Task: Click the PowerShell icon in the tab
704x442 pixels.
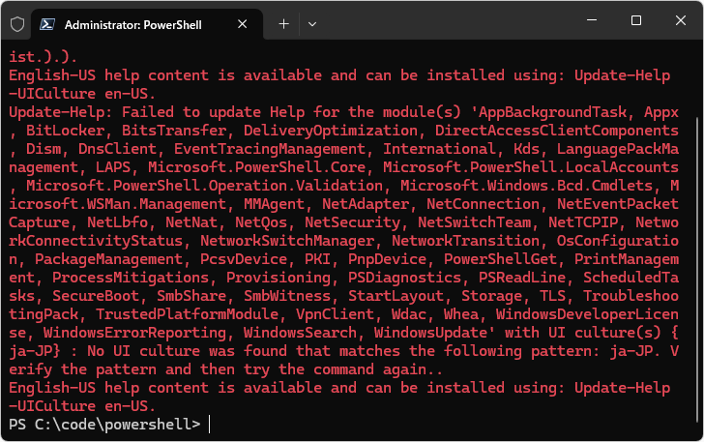Action: click(x=46, y=23)
